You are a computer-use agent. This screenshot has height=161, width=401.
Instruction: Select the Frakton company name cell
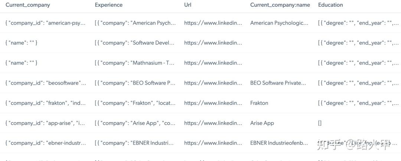tap(259, 103)
